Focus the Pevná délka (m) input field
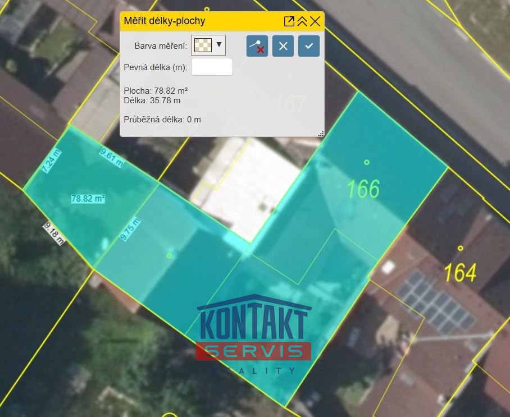Screen dimensions: 510x417 coord(212,67)
